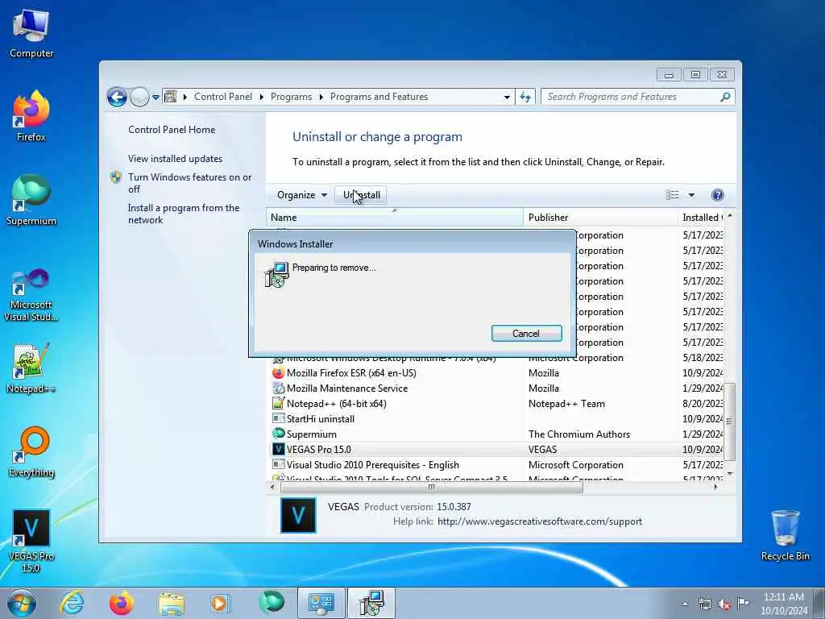The height and width of the screenshot is (619, 825).
Task: Open Turn Windows features on or off
Action: 189,183
